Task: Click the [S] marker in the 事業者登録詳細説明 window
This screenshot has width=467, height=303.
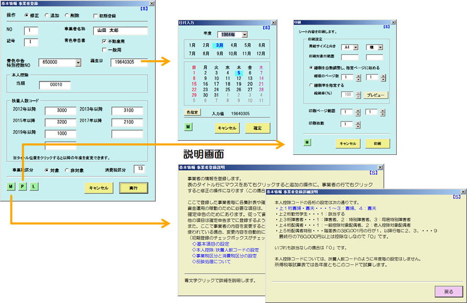Action: [x=457, y=197]
